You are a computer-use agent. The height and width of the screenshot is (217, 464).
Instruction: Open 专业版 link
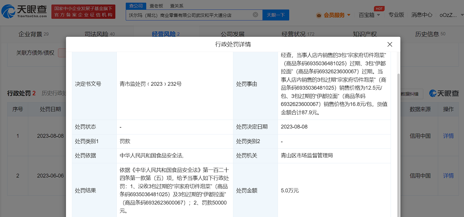[x=396, y=15]
